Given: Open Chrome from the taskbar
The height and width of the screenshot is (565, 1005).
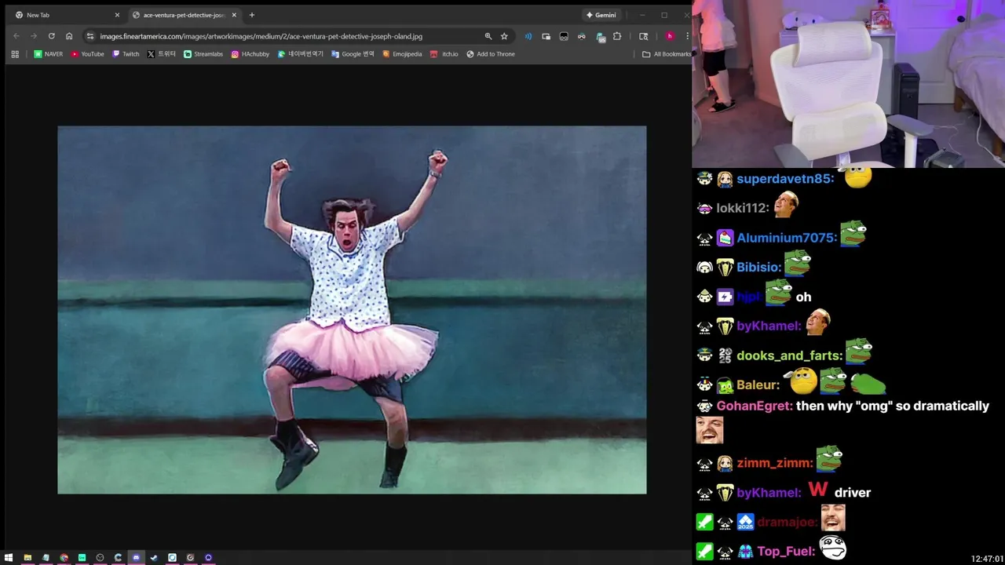Looking at the screenshot, I should tap(64, 558).
